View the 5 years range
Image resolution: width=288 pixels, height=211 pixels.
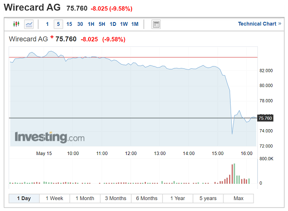(x=208, y=198)
